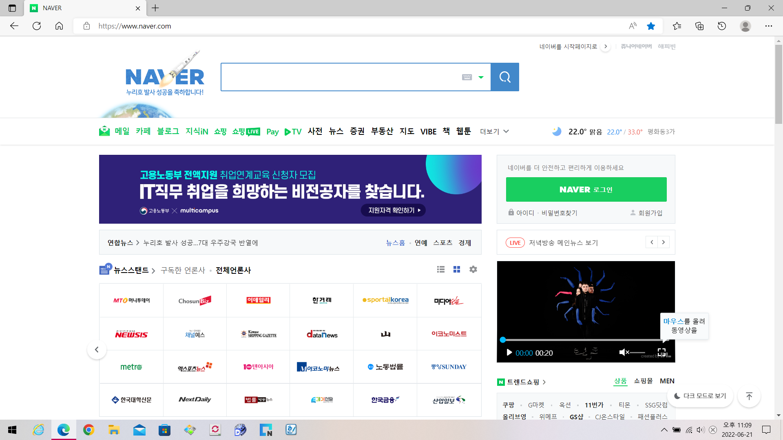The height and width of the screenshot is (440, 783).
Task: Open news stand settings gear
Action: (473, 269)
